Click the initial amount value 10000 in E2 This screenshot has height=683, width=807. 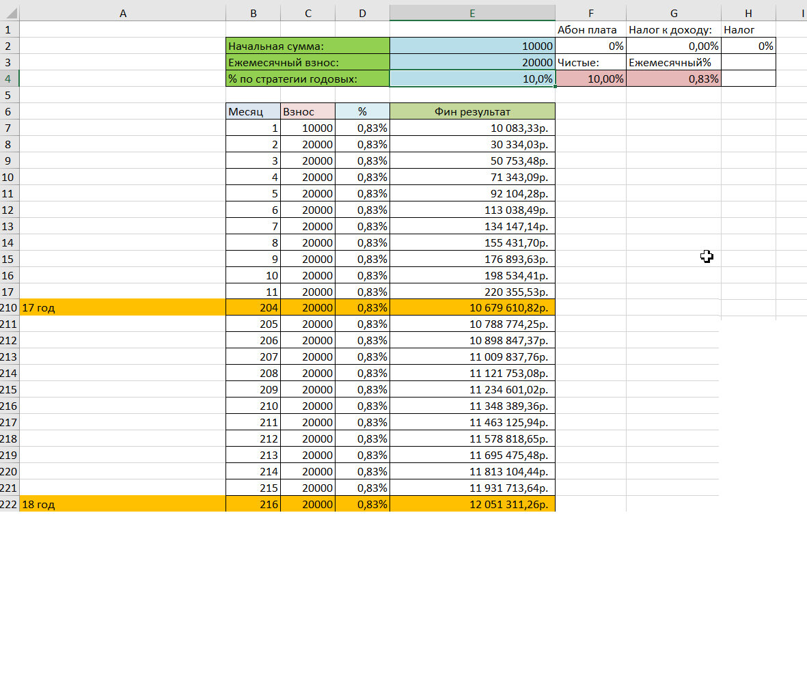[x=472, y=46]
